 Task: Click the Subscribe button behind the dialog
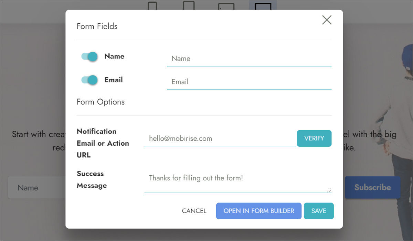tap(372, 188)
